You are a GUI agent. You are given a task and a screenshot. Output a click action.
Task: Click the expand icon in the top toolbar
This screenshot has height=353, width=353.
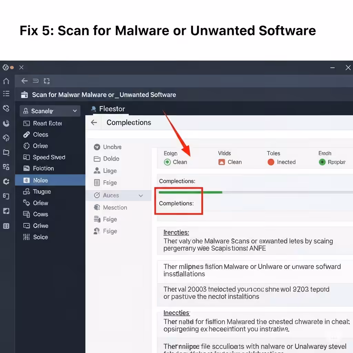(x=47, y=81)
